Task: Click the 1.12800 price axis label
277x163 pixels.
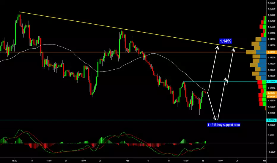Action: pyautogui.click(x=272, y=101)
